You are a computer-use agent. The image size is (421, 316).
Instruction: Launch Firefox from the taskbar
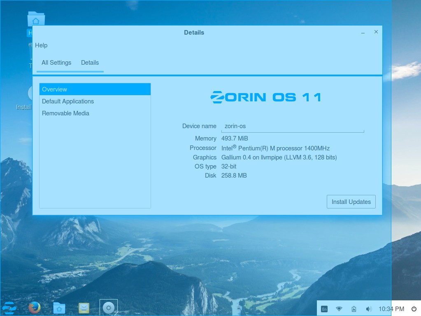35,308
